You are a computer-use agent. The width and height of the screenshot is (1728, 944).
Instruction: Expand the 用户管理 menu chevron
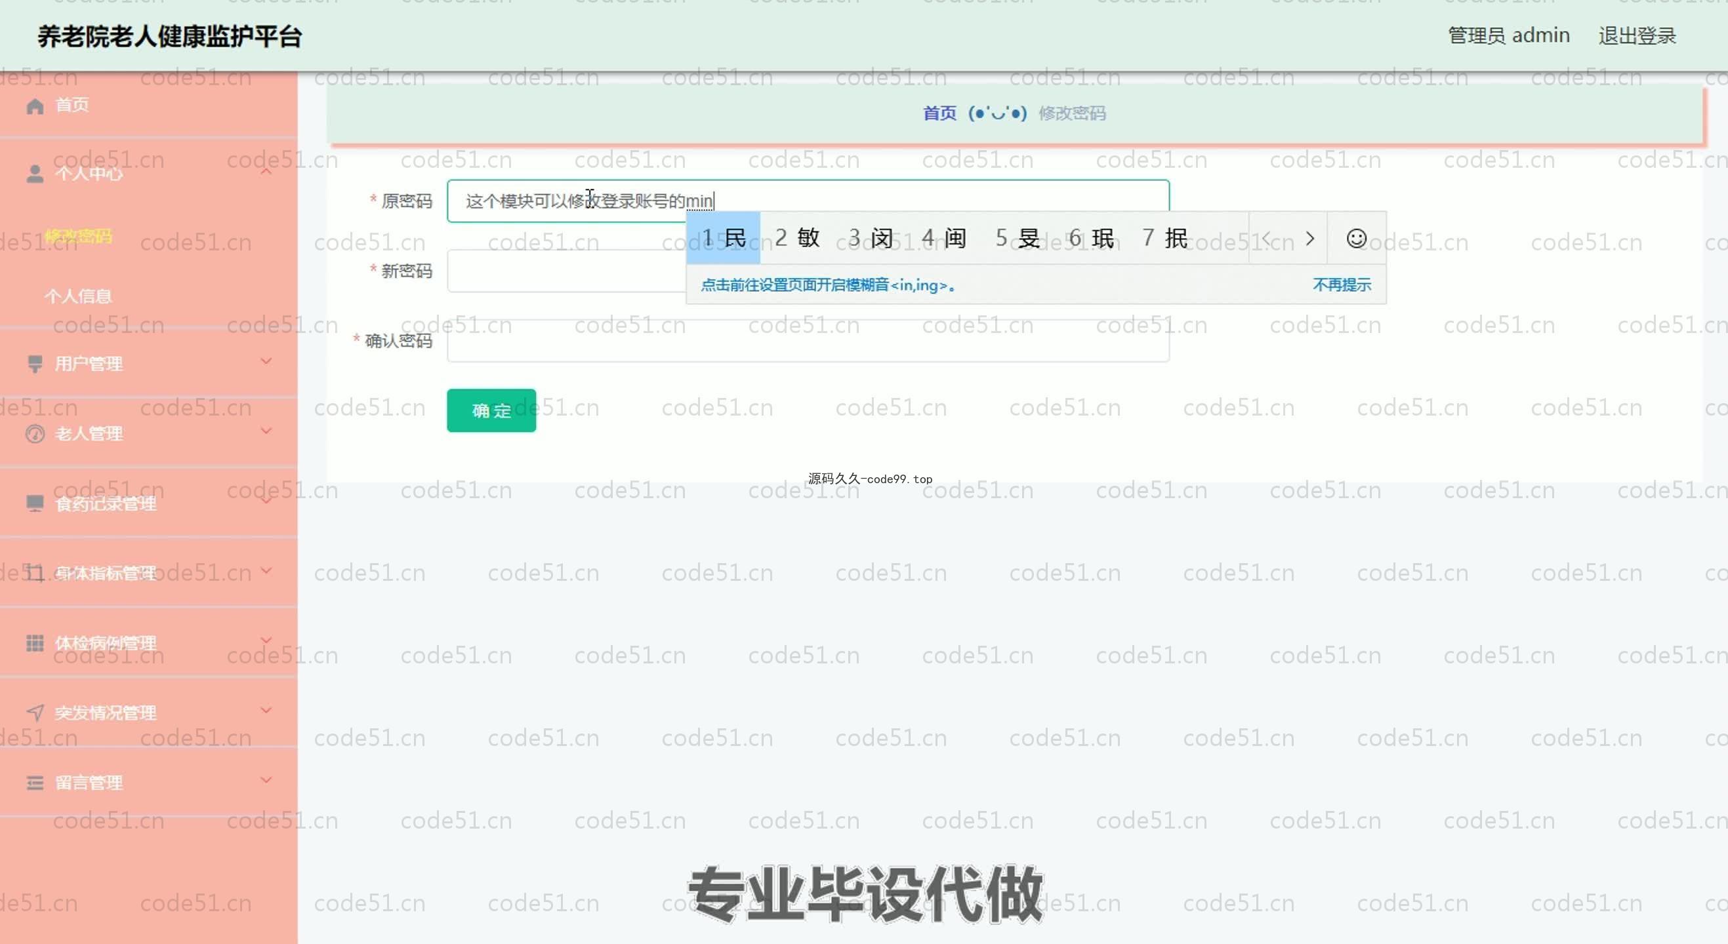tap(266, 361)
